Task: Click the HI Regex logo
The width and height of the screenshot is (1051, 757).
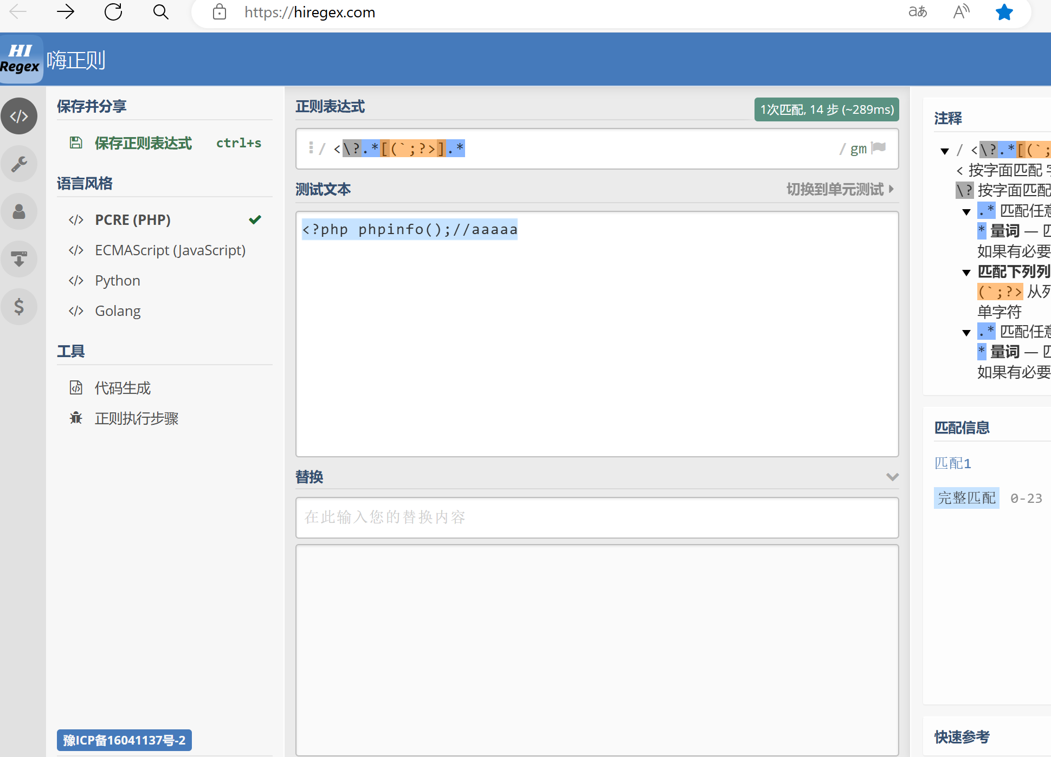Action: click(x=21, y=59)
